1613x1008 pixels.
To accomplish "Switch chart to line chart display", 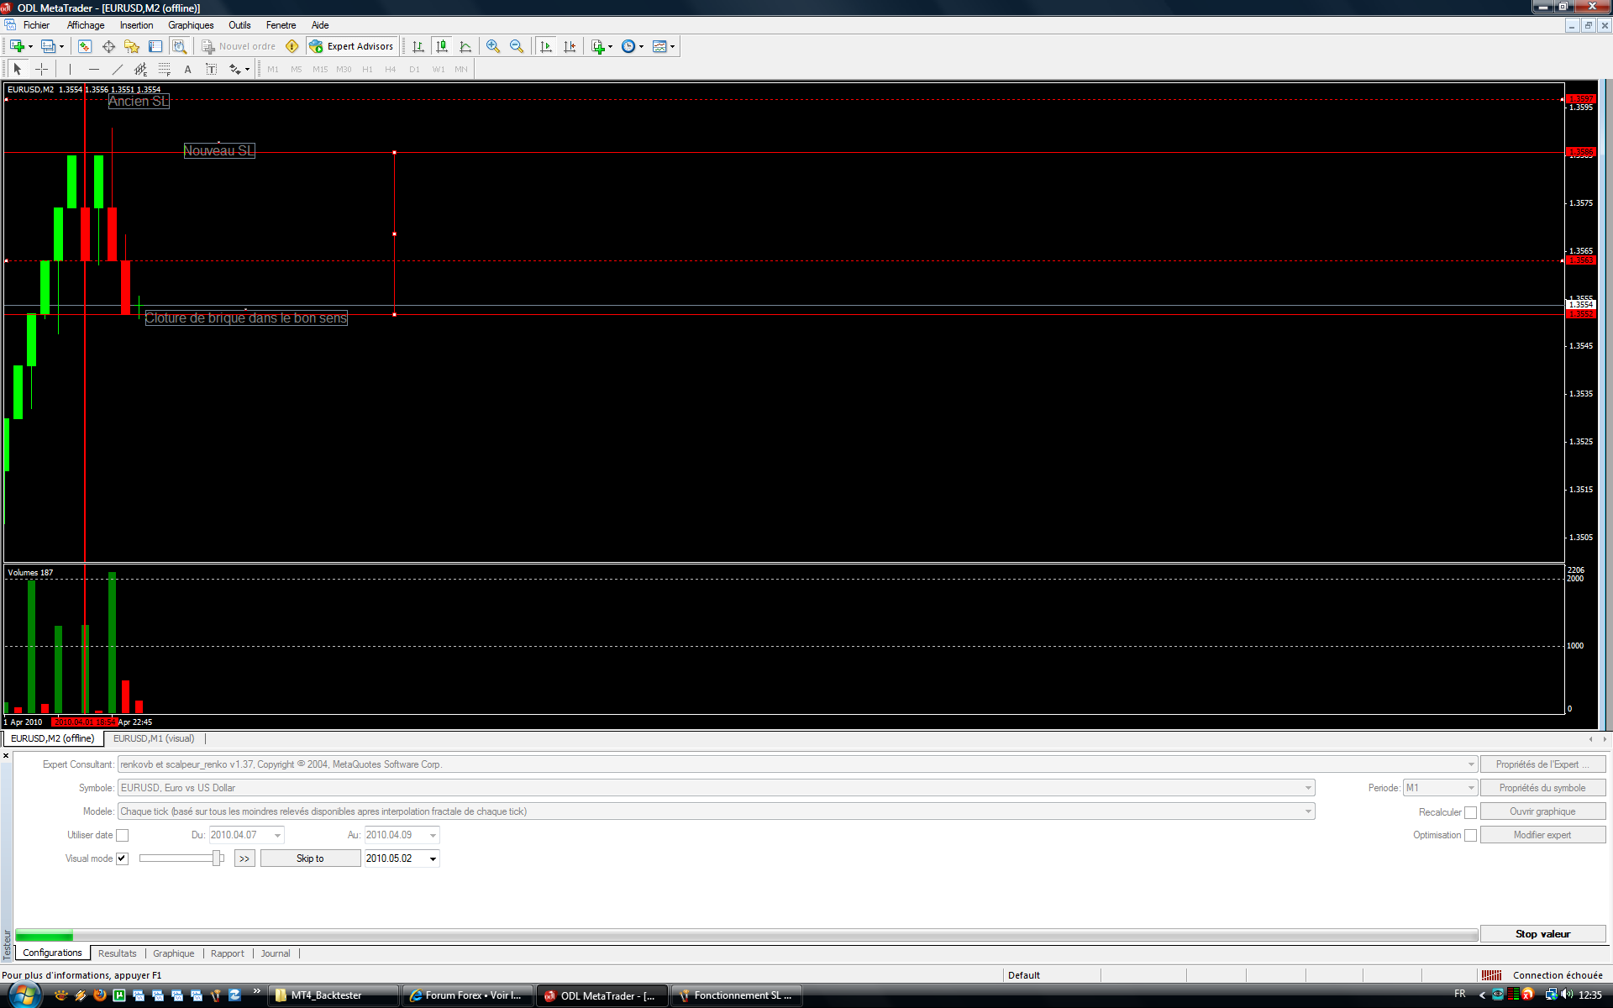I will pos(465,46).
